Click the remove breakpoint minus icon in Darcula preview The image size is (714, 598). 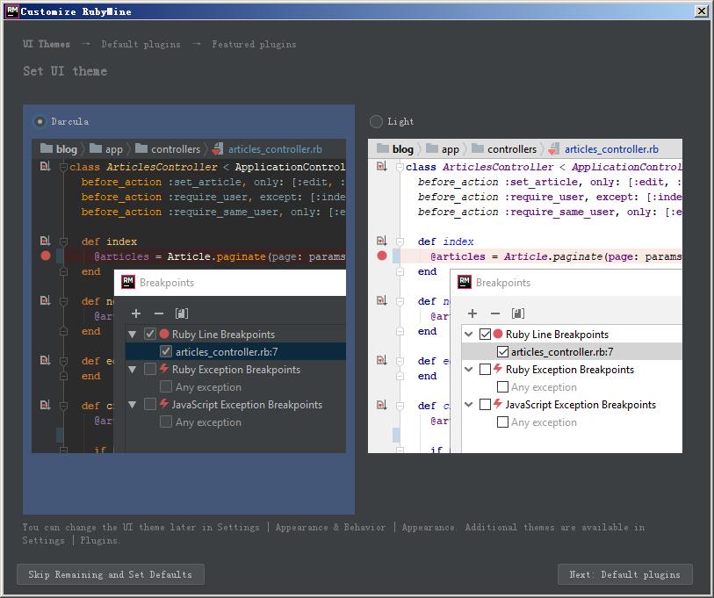pos(158,313)
